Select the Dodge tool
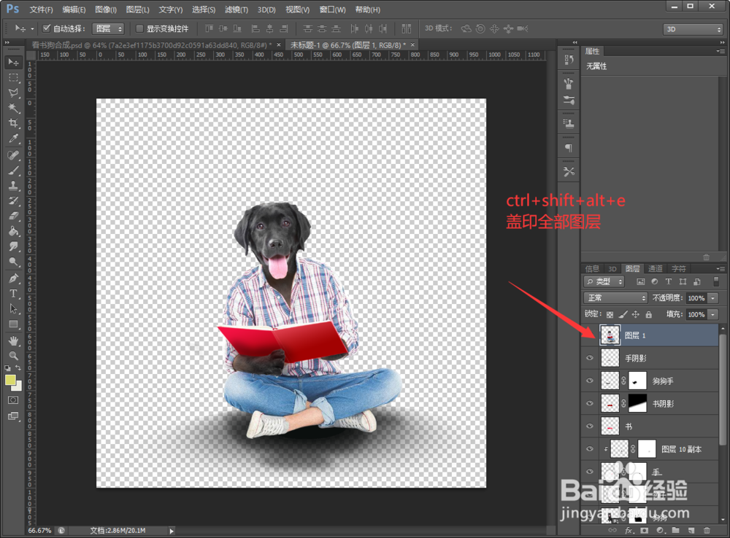Viewport: 730px width, 538px height. tap(13, 262)
